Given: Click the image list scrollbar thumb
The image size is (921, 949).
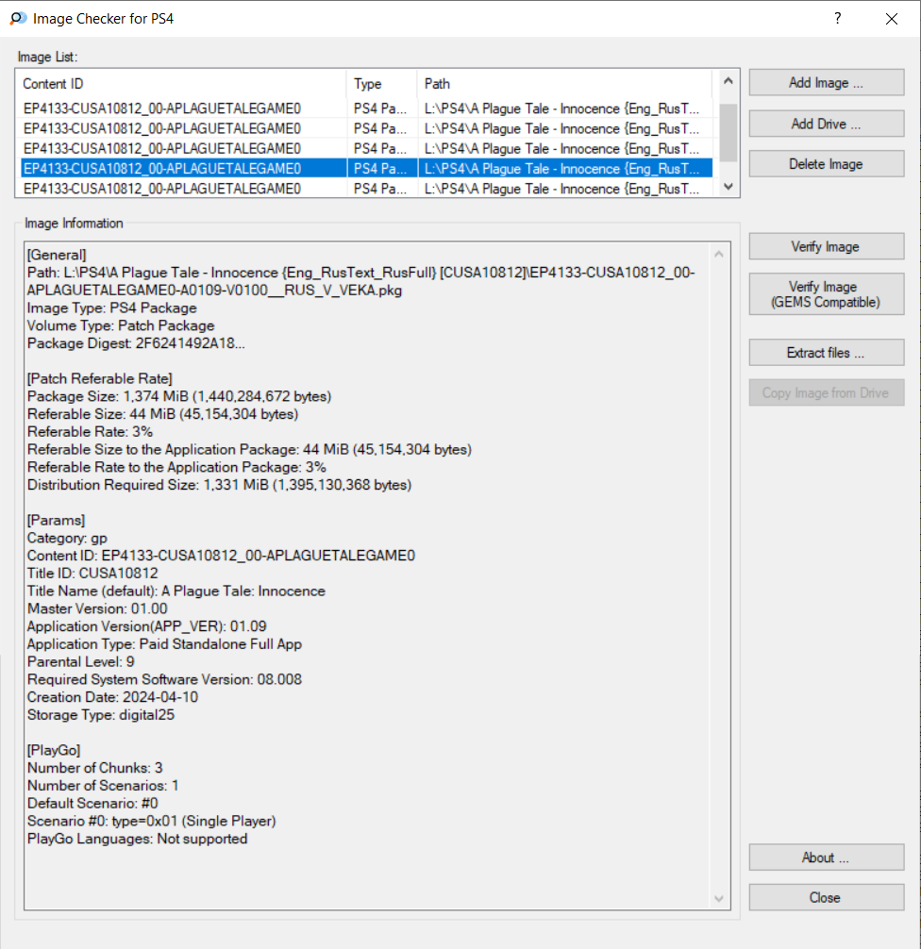Looking at the screenshot, I should click(x=728, y=133).
